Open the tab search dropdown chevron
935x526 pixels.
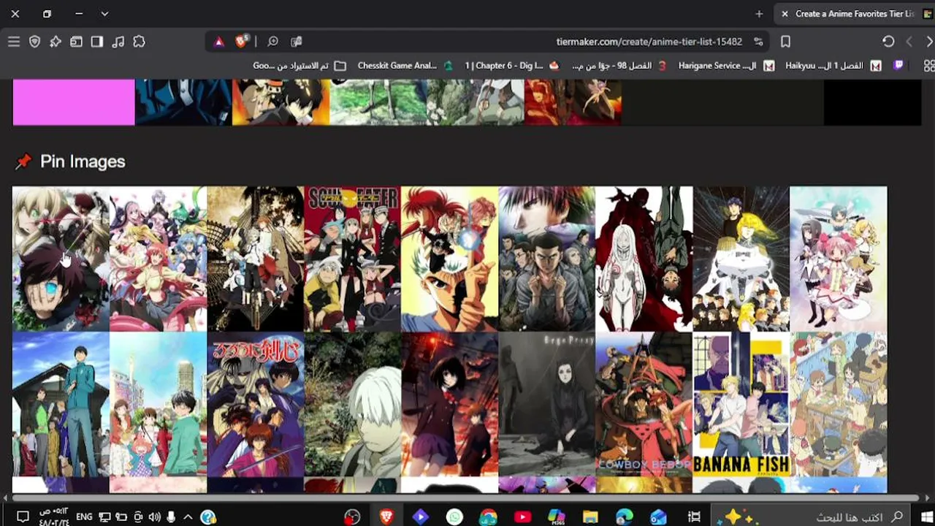point(104,14)
